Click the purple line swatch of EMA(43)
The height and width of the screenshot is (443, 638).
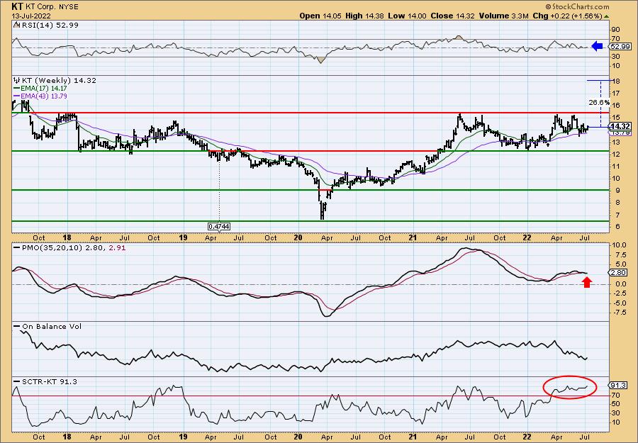point(17,96)
